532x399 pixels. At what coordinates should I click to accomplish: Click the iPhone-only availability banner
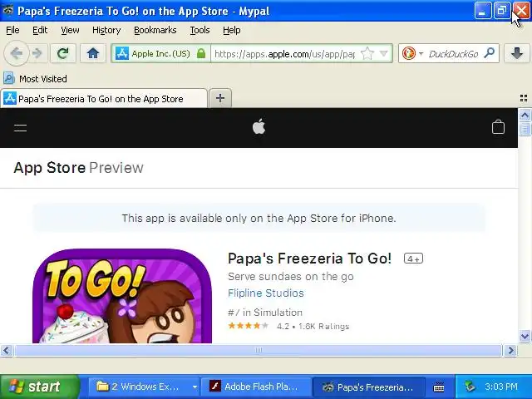(x=259, y=218)
